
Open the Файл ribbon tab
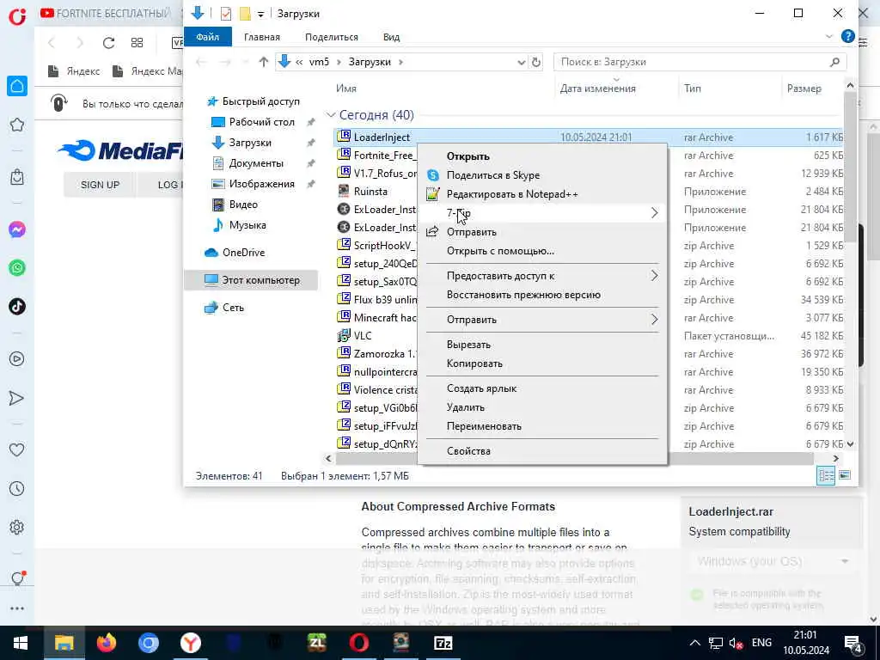tap(208, 36)
